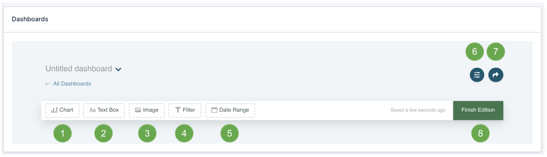Click green badge number 8
The width and height of the screenshot is (547, 157).
point(480,133)
